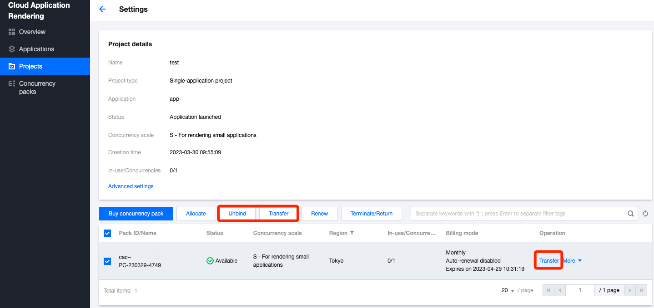654x308 pixels.
Task: Click the Buy concurrency pack button
Action: (x=136, y=214)
